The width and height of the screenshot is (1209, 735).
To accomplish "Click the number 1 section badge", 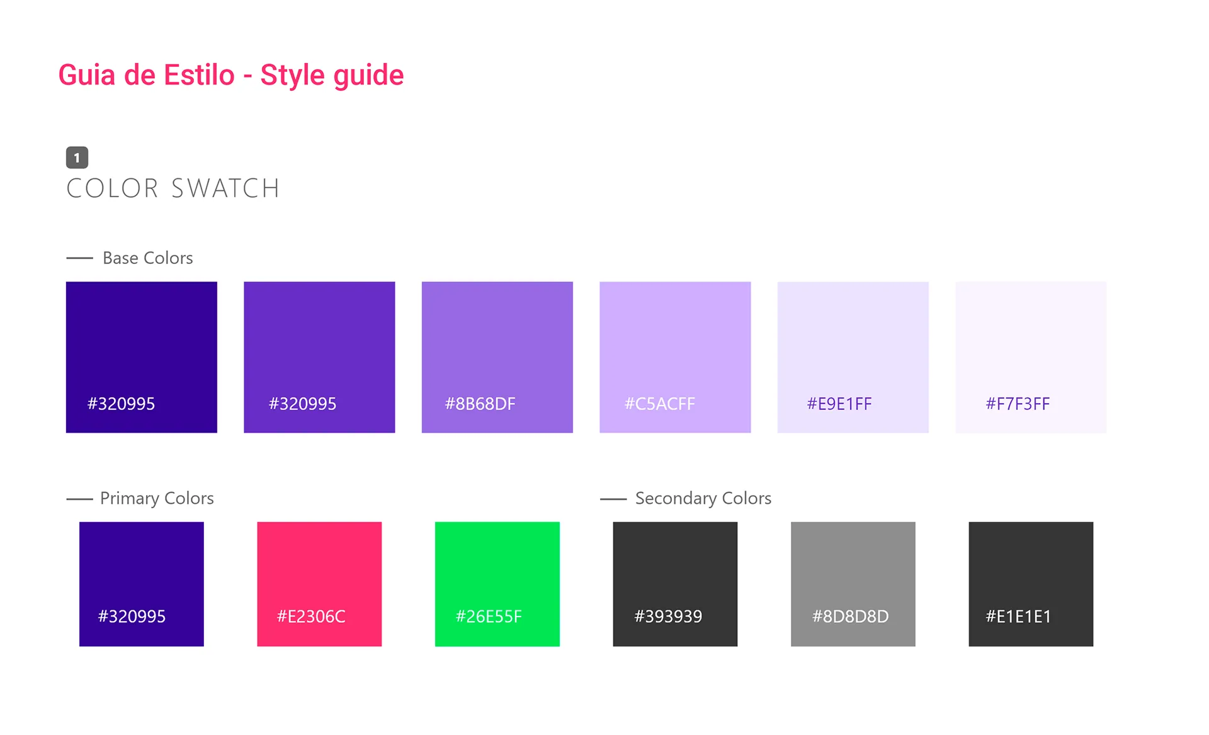I will pos(77,157).
